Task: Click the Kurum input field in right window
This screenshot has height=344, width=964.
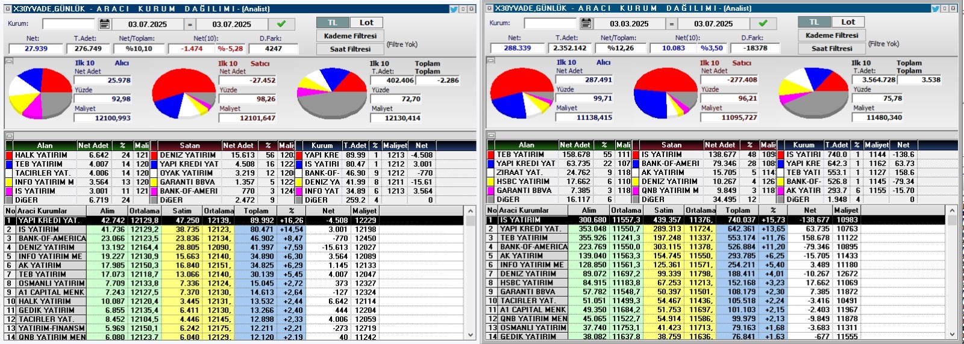Action: [x=551, y=23]
